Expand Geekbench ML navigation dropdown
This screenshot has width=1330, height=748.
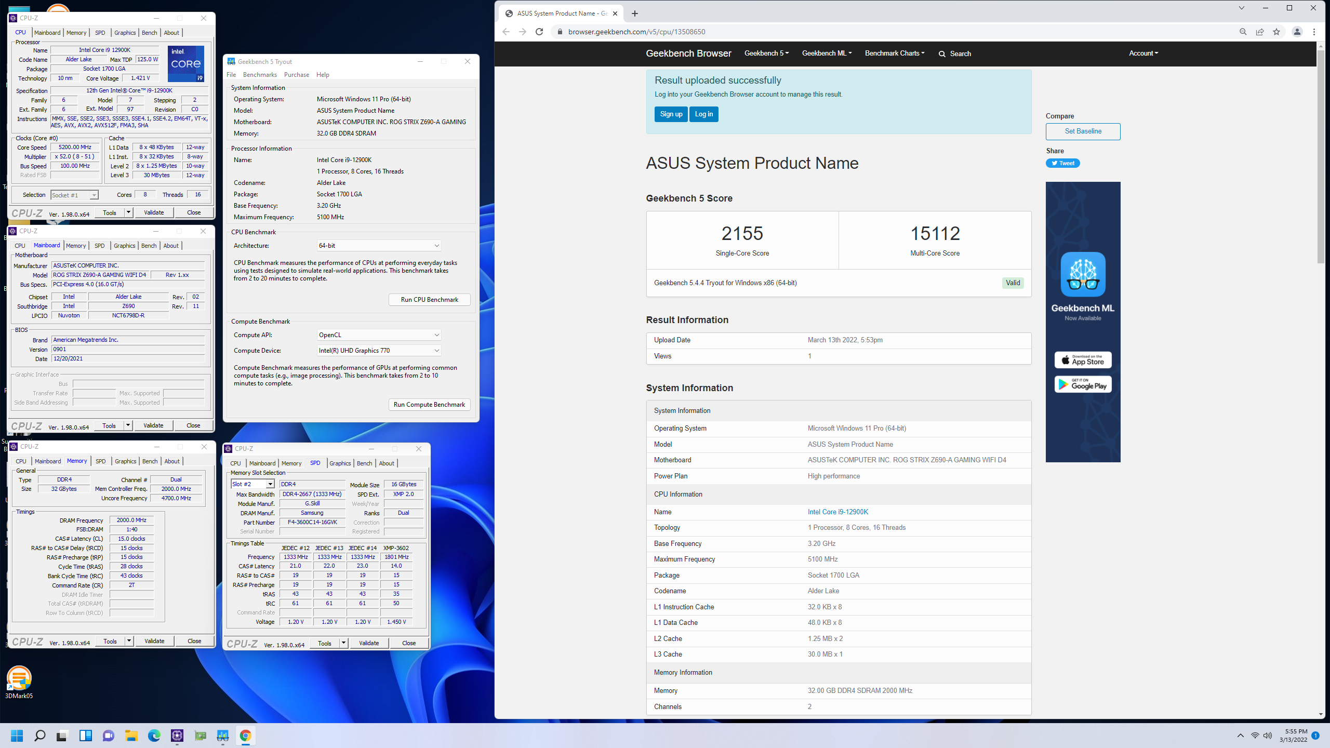click(x=827, y=53)
